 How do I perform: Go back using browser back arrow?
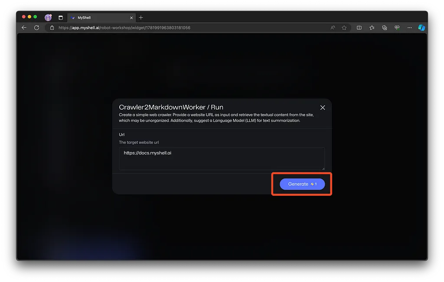click(24, 28)
